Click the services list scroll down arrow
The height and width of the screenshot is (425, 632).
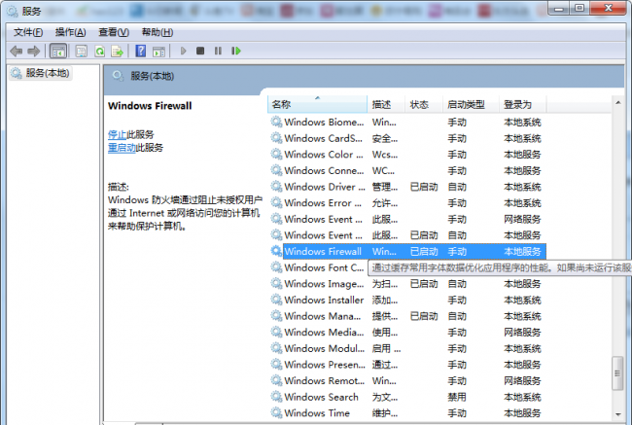(x=617, y=414)
